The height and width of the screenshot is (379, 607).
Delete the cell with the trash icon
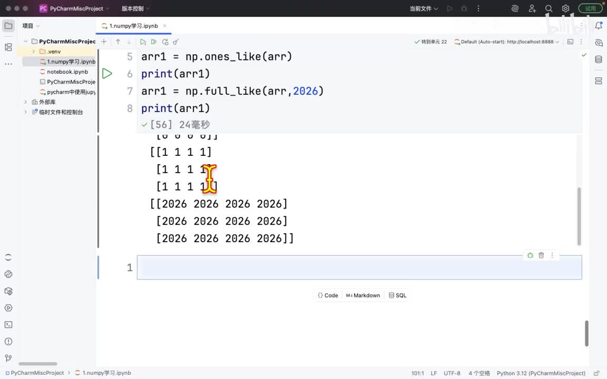541,255
